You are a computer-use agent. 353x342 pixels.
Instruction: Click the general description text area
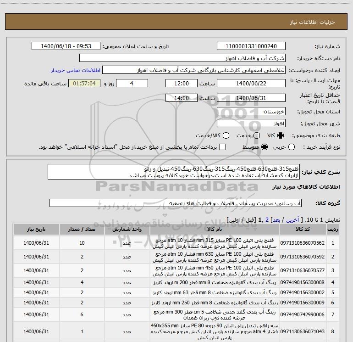pos(174,172)
